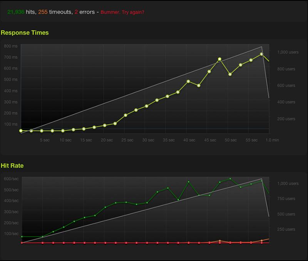Click the response point near 25 seconds
The width and height of the screenshot is (308, 261).
[126, 115]
